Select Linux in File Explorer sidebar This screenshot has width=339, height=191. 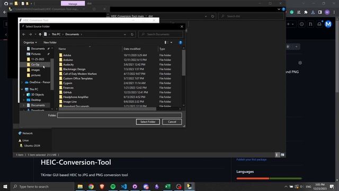click(23, 140)
